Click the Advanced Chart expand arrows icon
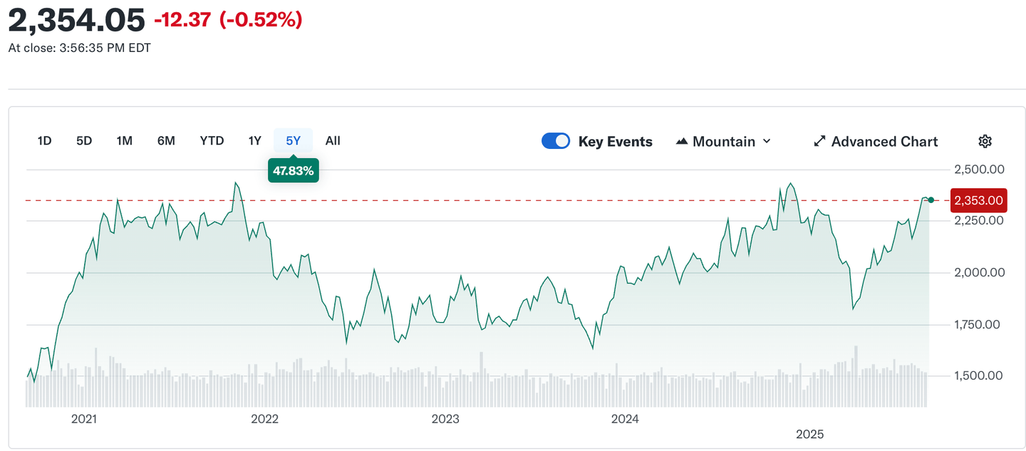The image size is (1026, 451). click(819, 141)
